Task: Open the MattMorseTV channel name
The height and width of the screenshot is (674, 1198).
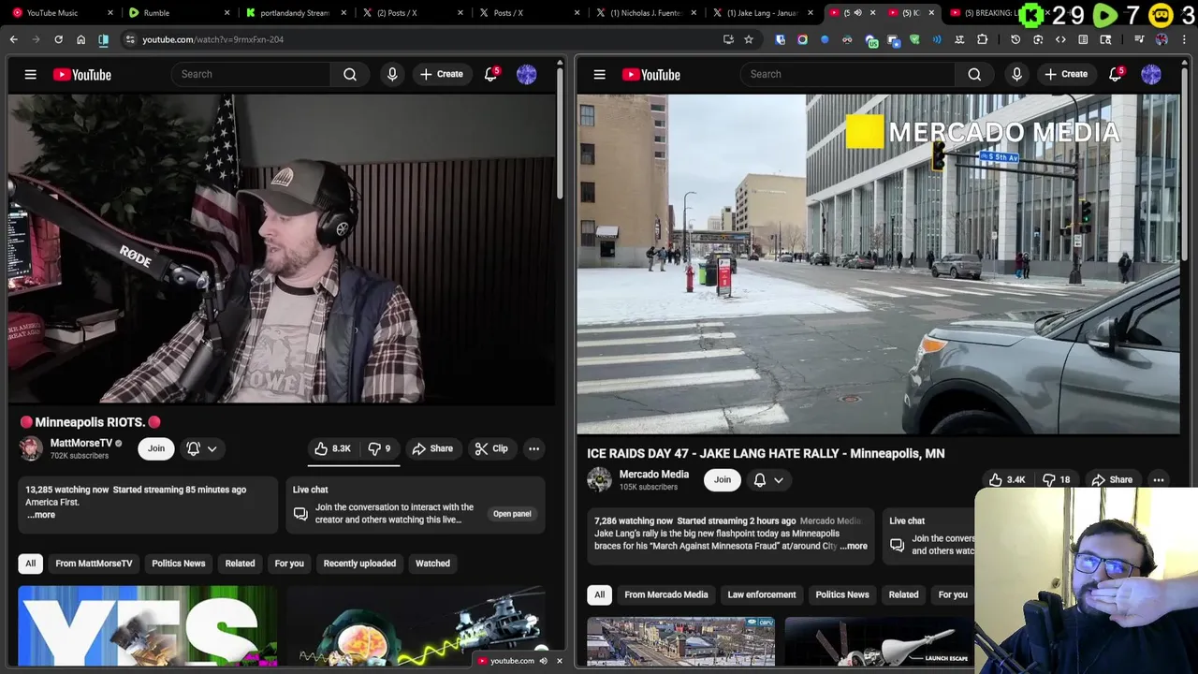Action: (80, 443)
